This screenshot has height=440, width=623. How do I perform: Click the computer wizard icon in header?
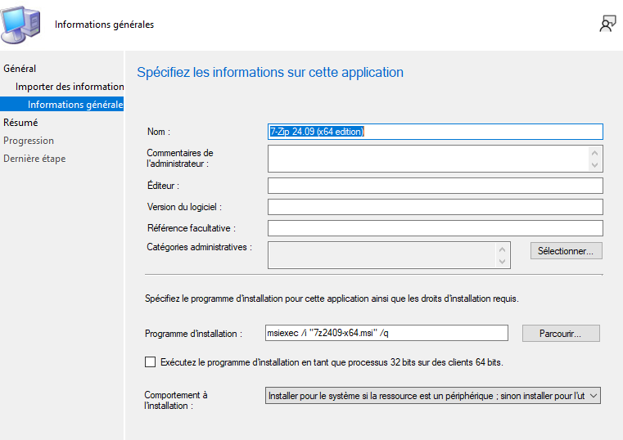[23, 24]
